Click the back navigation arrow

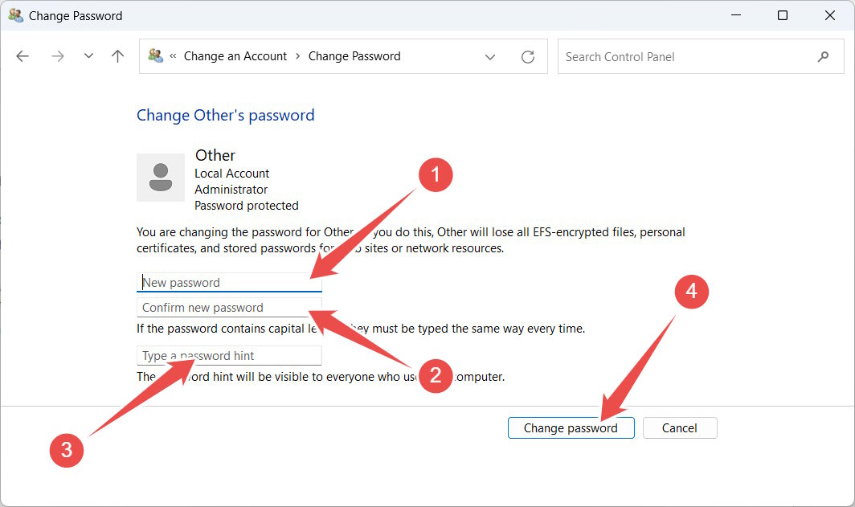(x=22, y=56)
